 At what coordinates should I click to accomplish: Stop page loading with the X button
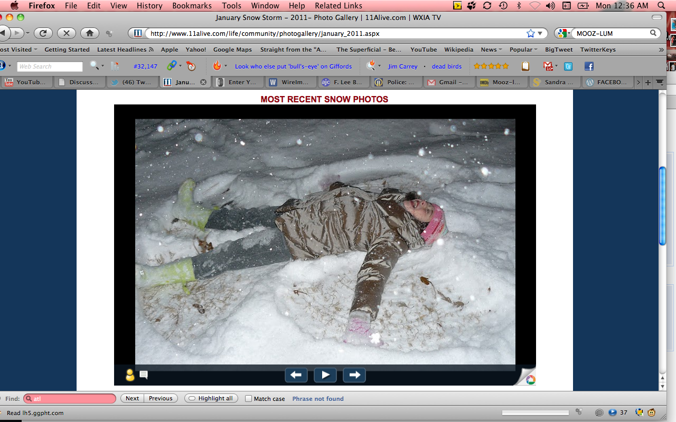66,33
